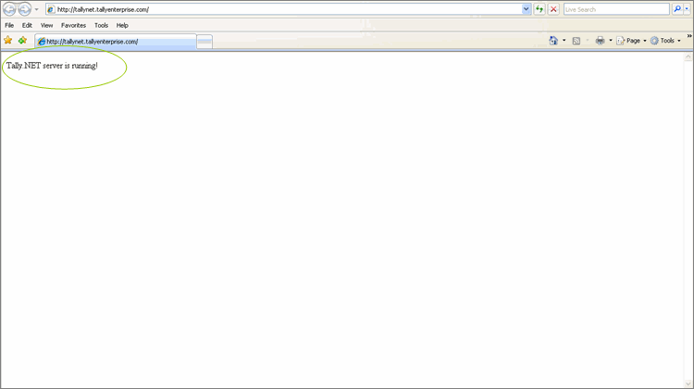Open Favorites Center star icon

click(8, 41)
